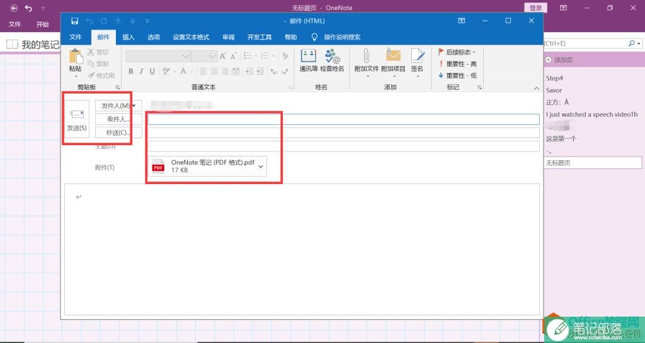645x343 pixels.
Task: Mark message as Low Importance
Action: pos(457,75)
